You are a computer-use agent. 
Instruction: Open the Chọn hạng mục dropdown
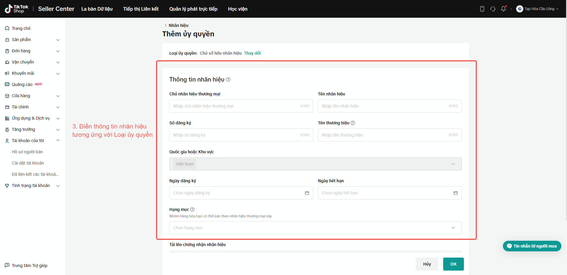click(x=315, y=228)
